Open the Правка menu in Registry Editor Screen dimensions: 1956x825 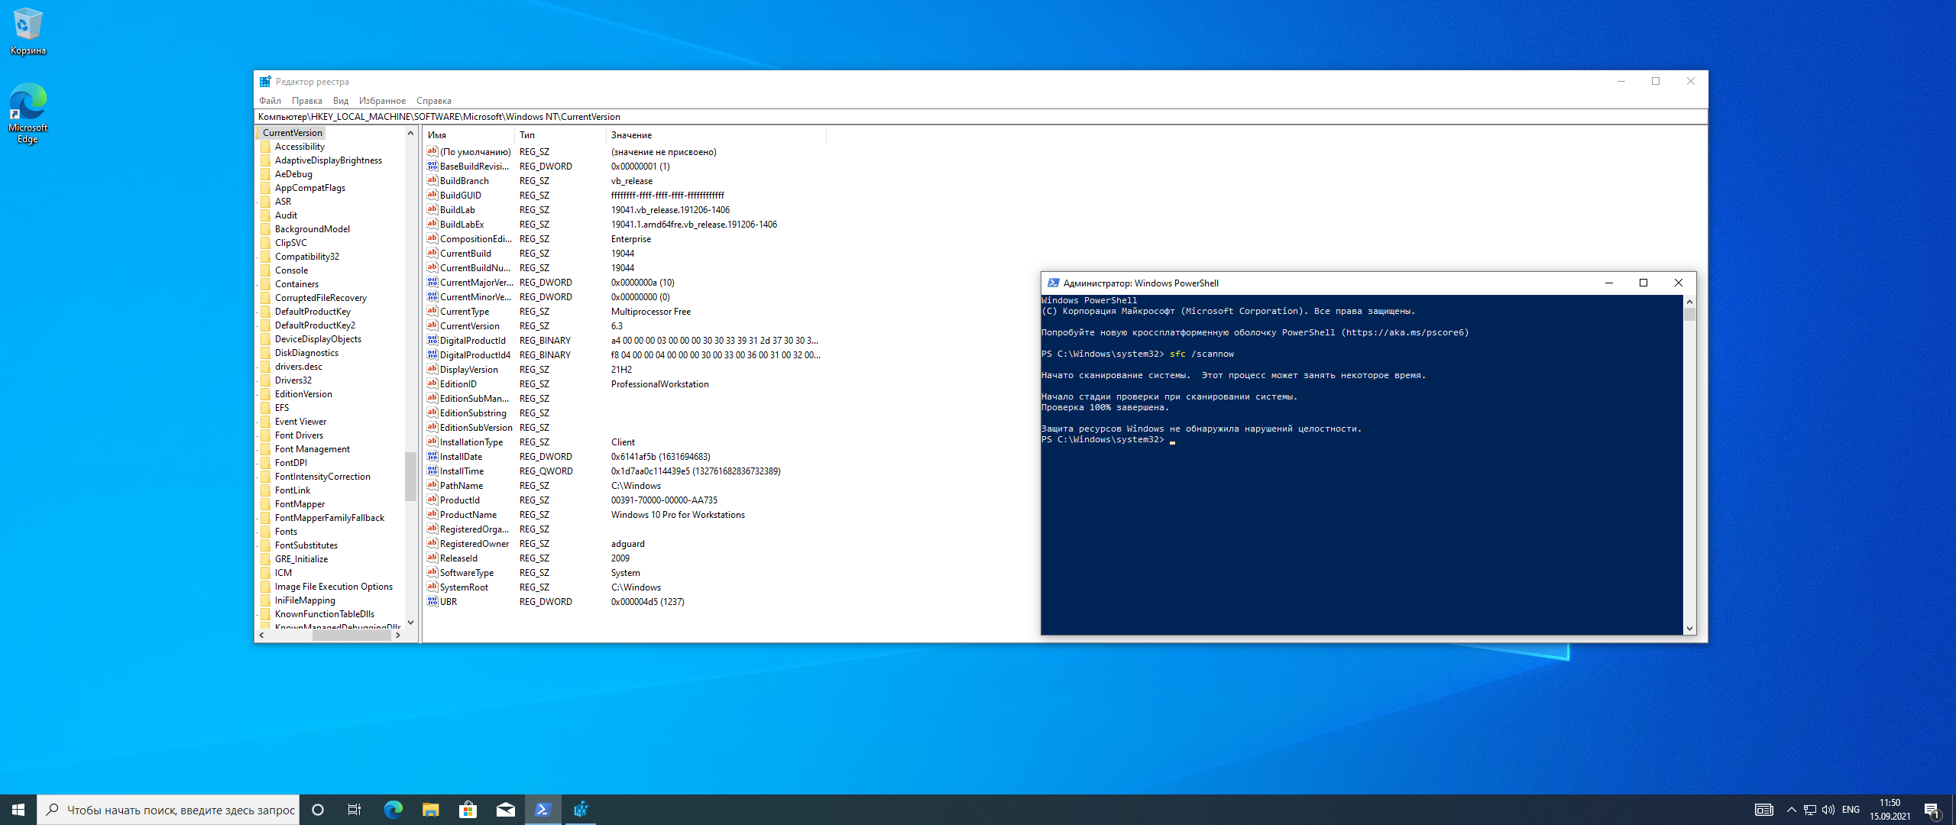click(306, 101)
